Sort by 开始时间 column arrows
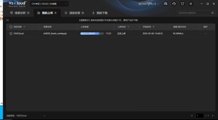 tap(153, 27)
